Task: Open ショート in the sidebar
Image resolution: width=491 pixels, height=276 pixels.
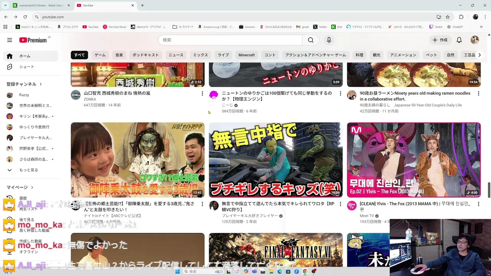Action: tap(31, 67)
